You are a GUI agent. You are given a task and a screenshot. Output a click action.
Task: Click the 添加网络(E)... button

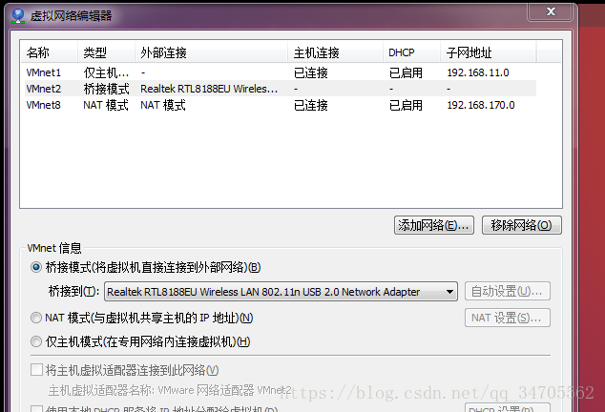[x=433, y=225]
